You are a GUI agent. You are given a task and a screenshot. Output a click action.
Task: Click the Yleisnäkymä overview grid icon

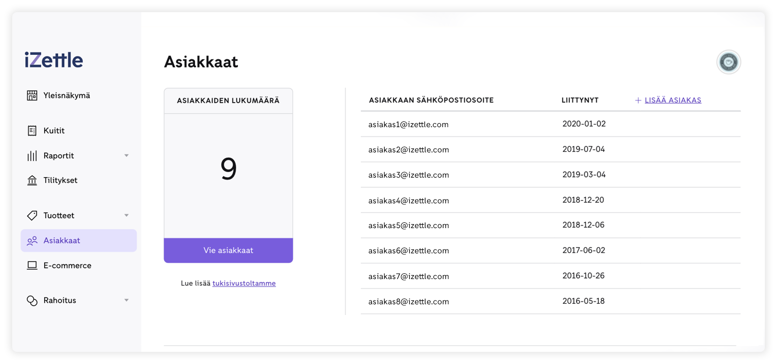click(32, 96)
